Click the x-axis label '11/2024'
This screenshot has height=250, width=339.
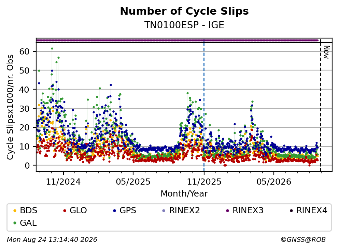[63, 182]
